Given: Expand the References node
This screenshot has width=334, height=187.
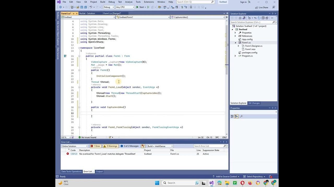Looking at the screenshot, I should point(235,36).
